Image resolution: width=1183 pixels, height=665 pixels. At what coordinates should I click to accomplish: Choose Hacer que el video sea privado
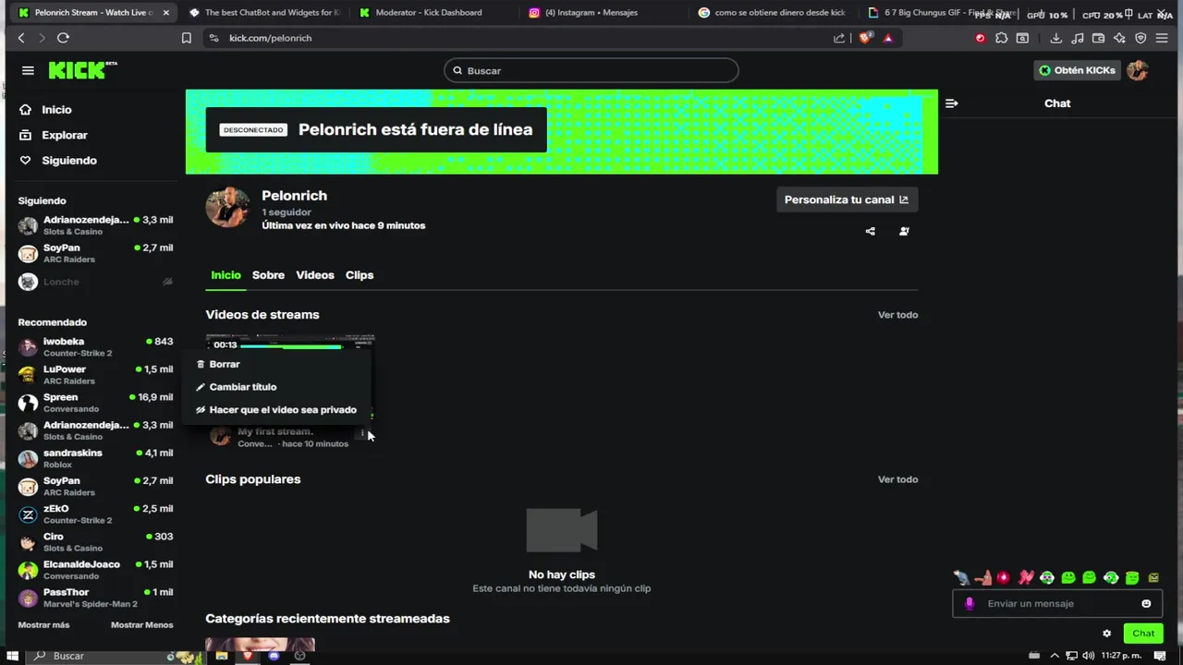(276, 410)
